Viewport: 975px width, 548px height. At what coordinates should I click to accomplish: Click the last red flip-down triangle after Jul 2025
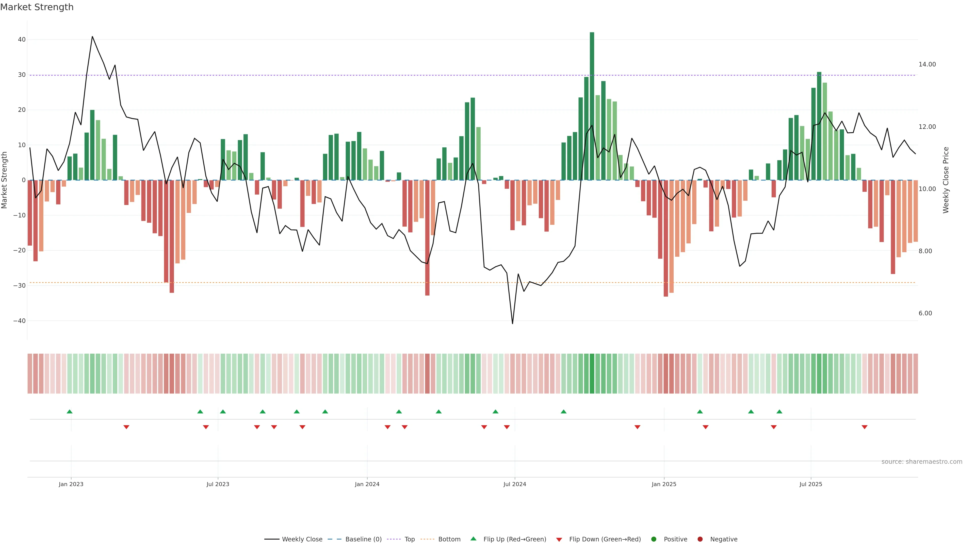click(865, 427)
